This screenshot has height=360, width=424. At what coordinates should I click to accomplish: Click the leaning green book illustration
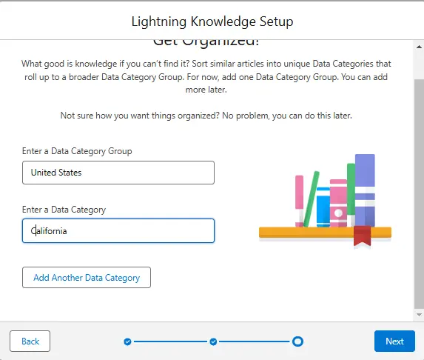point(312,199)
